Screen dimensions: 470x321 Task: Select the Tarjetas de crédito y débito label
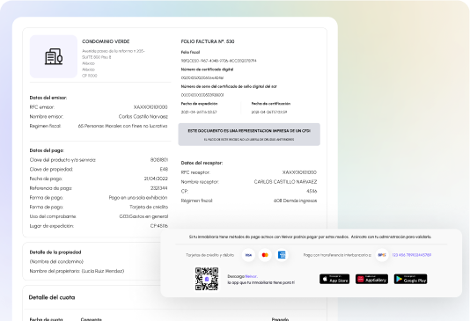(209, 255)
